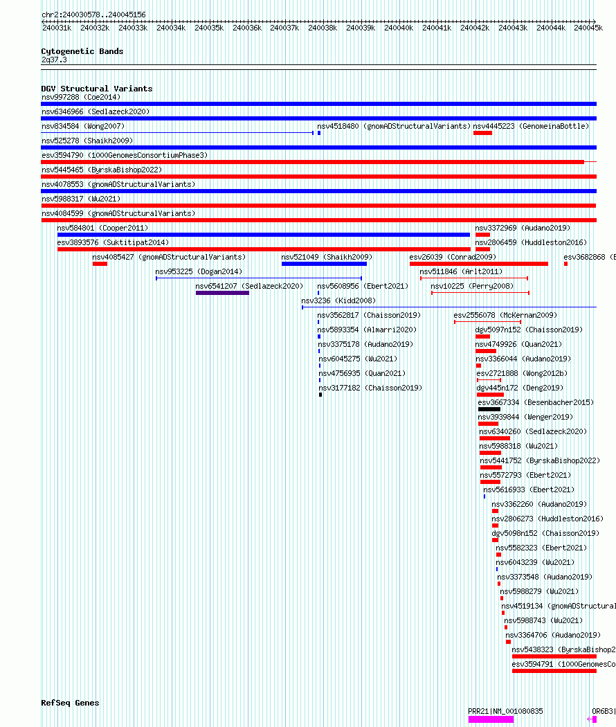Select nsv5988318 (Wu2021) label
Image resolution: width=616 pixels, height=727 pixels.
tap(518, 446)
